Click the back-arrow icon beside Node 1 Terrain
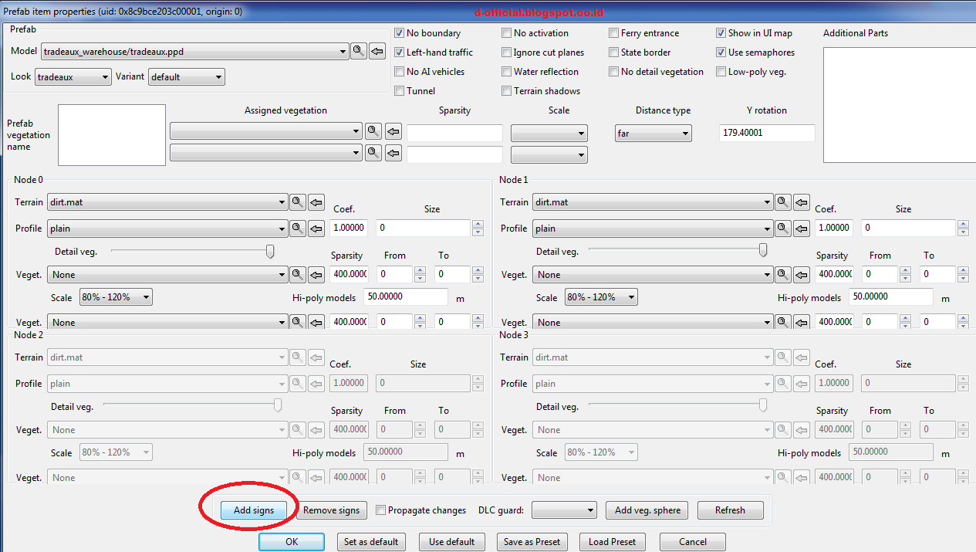 [801, 201]
